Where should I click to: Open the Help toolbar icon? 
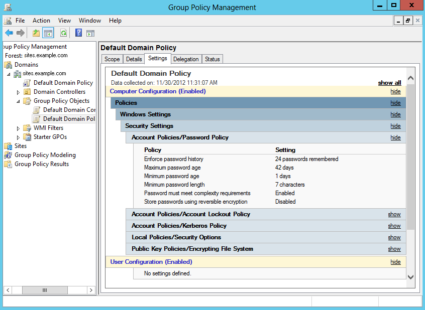78,33
